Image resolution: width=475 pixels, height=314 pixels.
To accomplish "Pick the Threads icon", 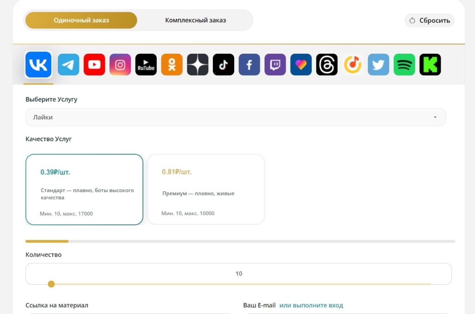I will (x=327, y=64).
